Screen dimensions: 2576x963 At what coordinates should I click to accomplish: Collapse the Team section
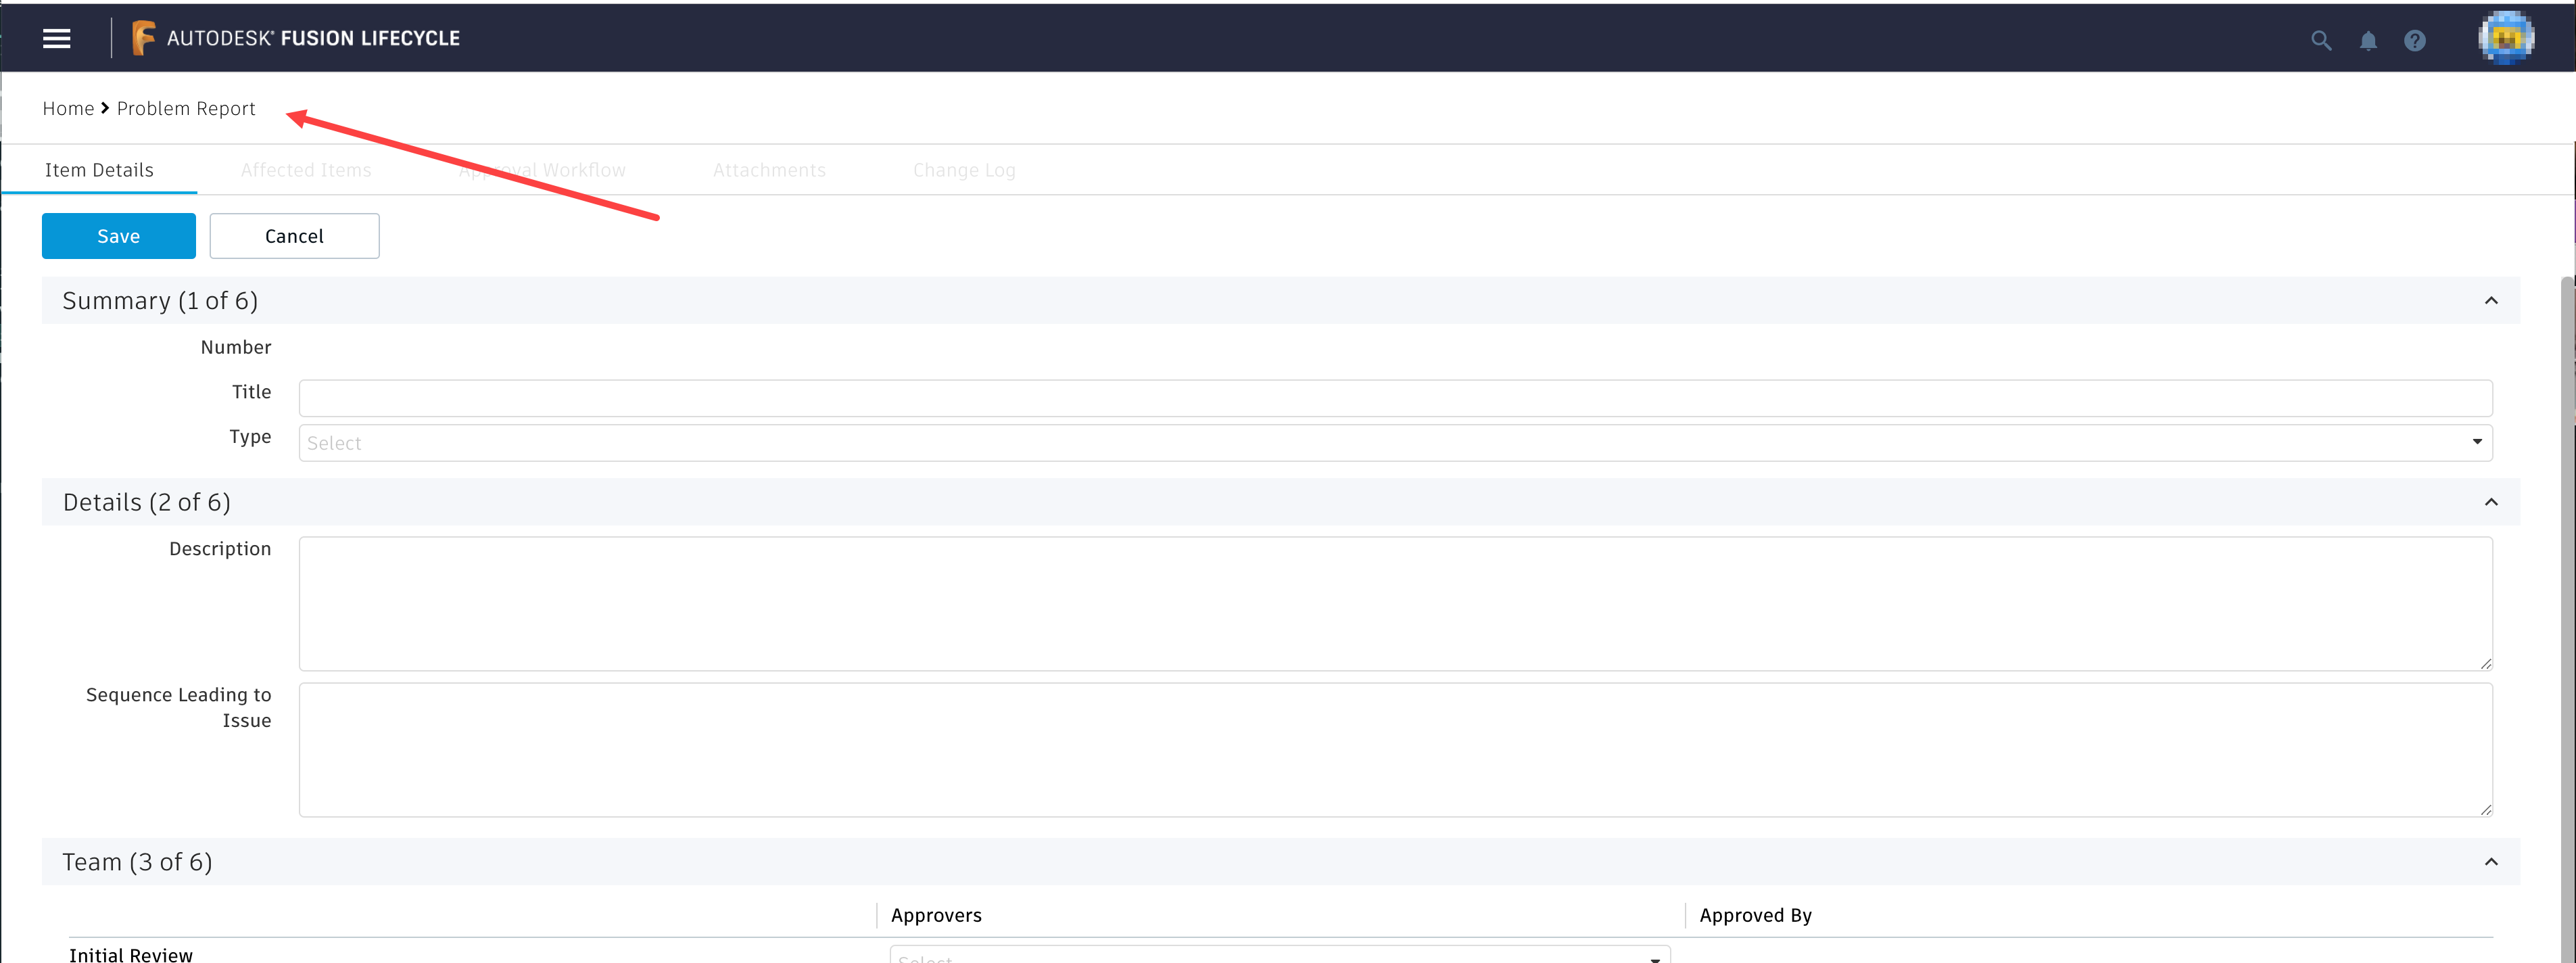click(2492, 861)
